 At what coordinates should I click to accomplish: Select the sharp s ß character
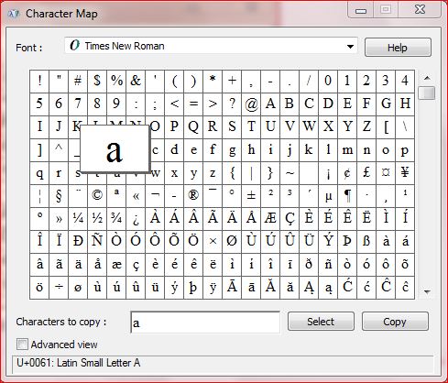point(366,241)
